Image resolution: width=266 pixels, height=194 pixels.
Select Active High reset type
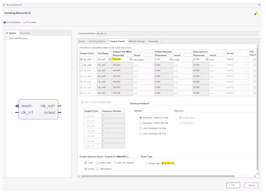click(147, 163)
